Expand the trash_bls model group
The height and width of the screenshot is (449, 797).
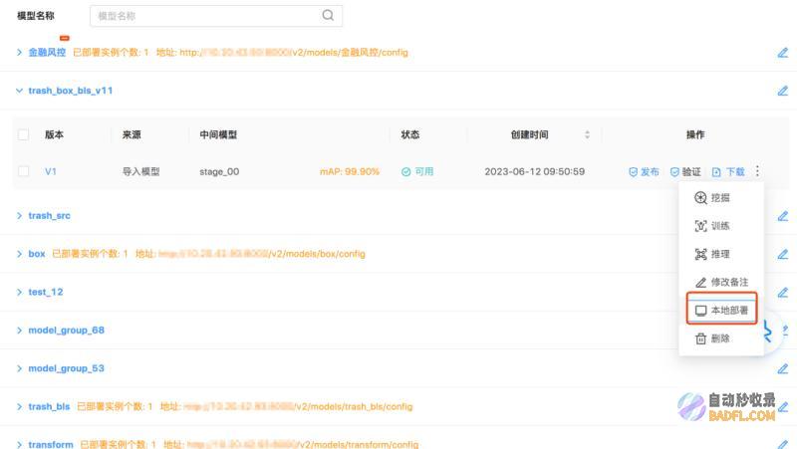coord(19,407)
